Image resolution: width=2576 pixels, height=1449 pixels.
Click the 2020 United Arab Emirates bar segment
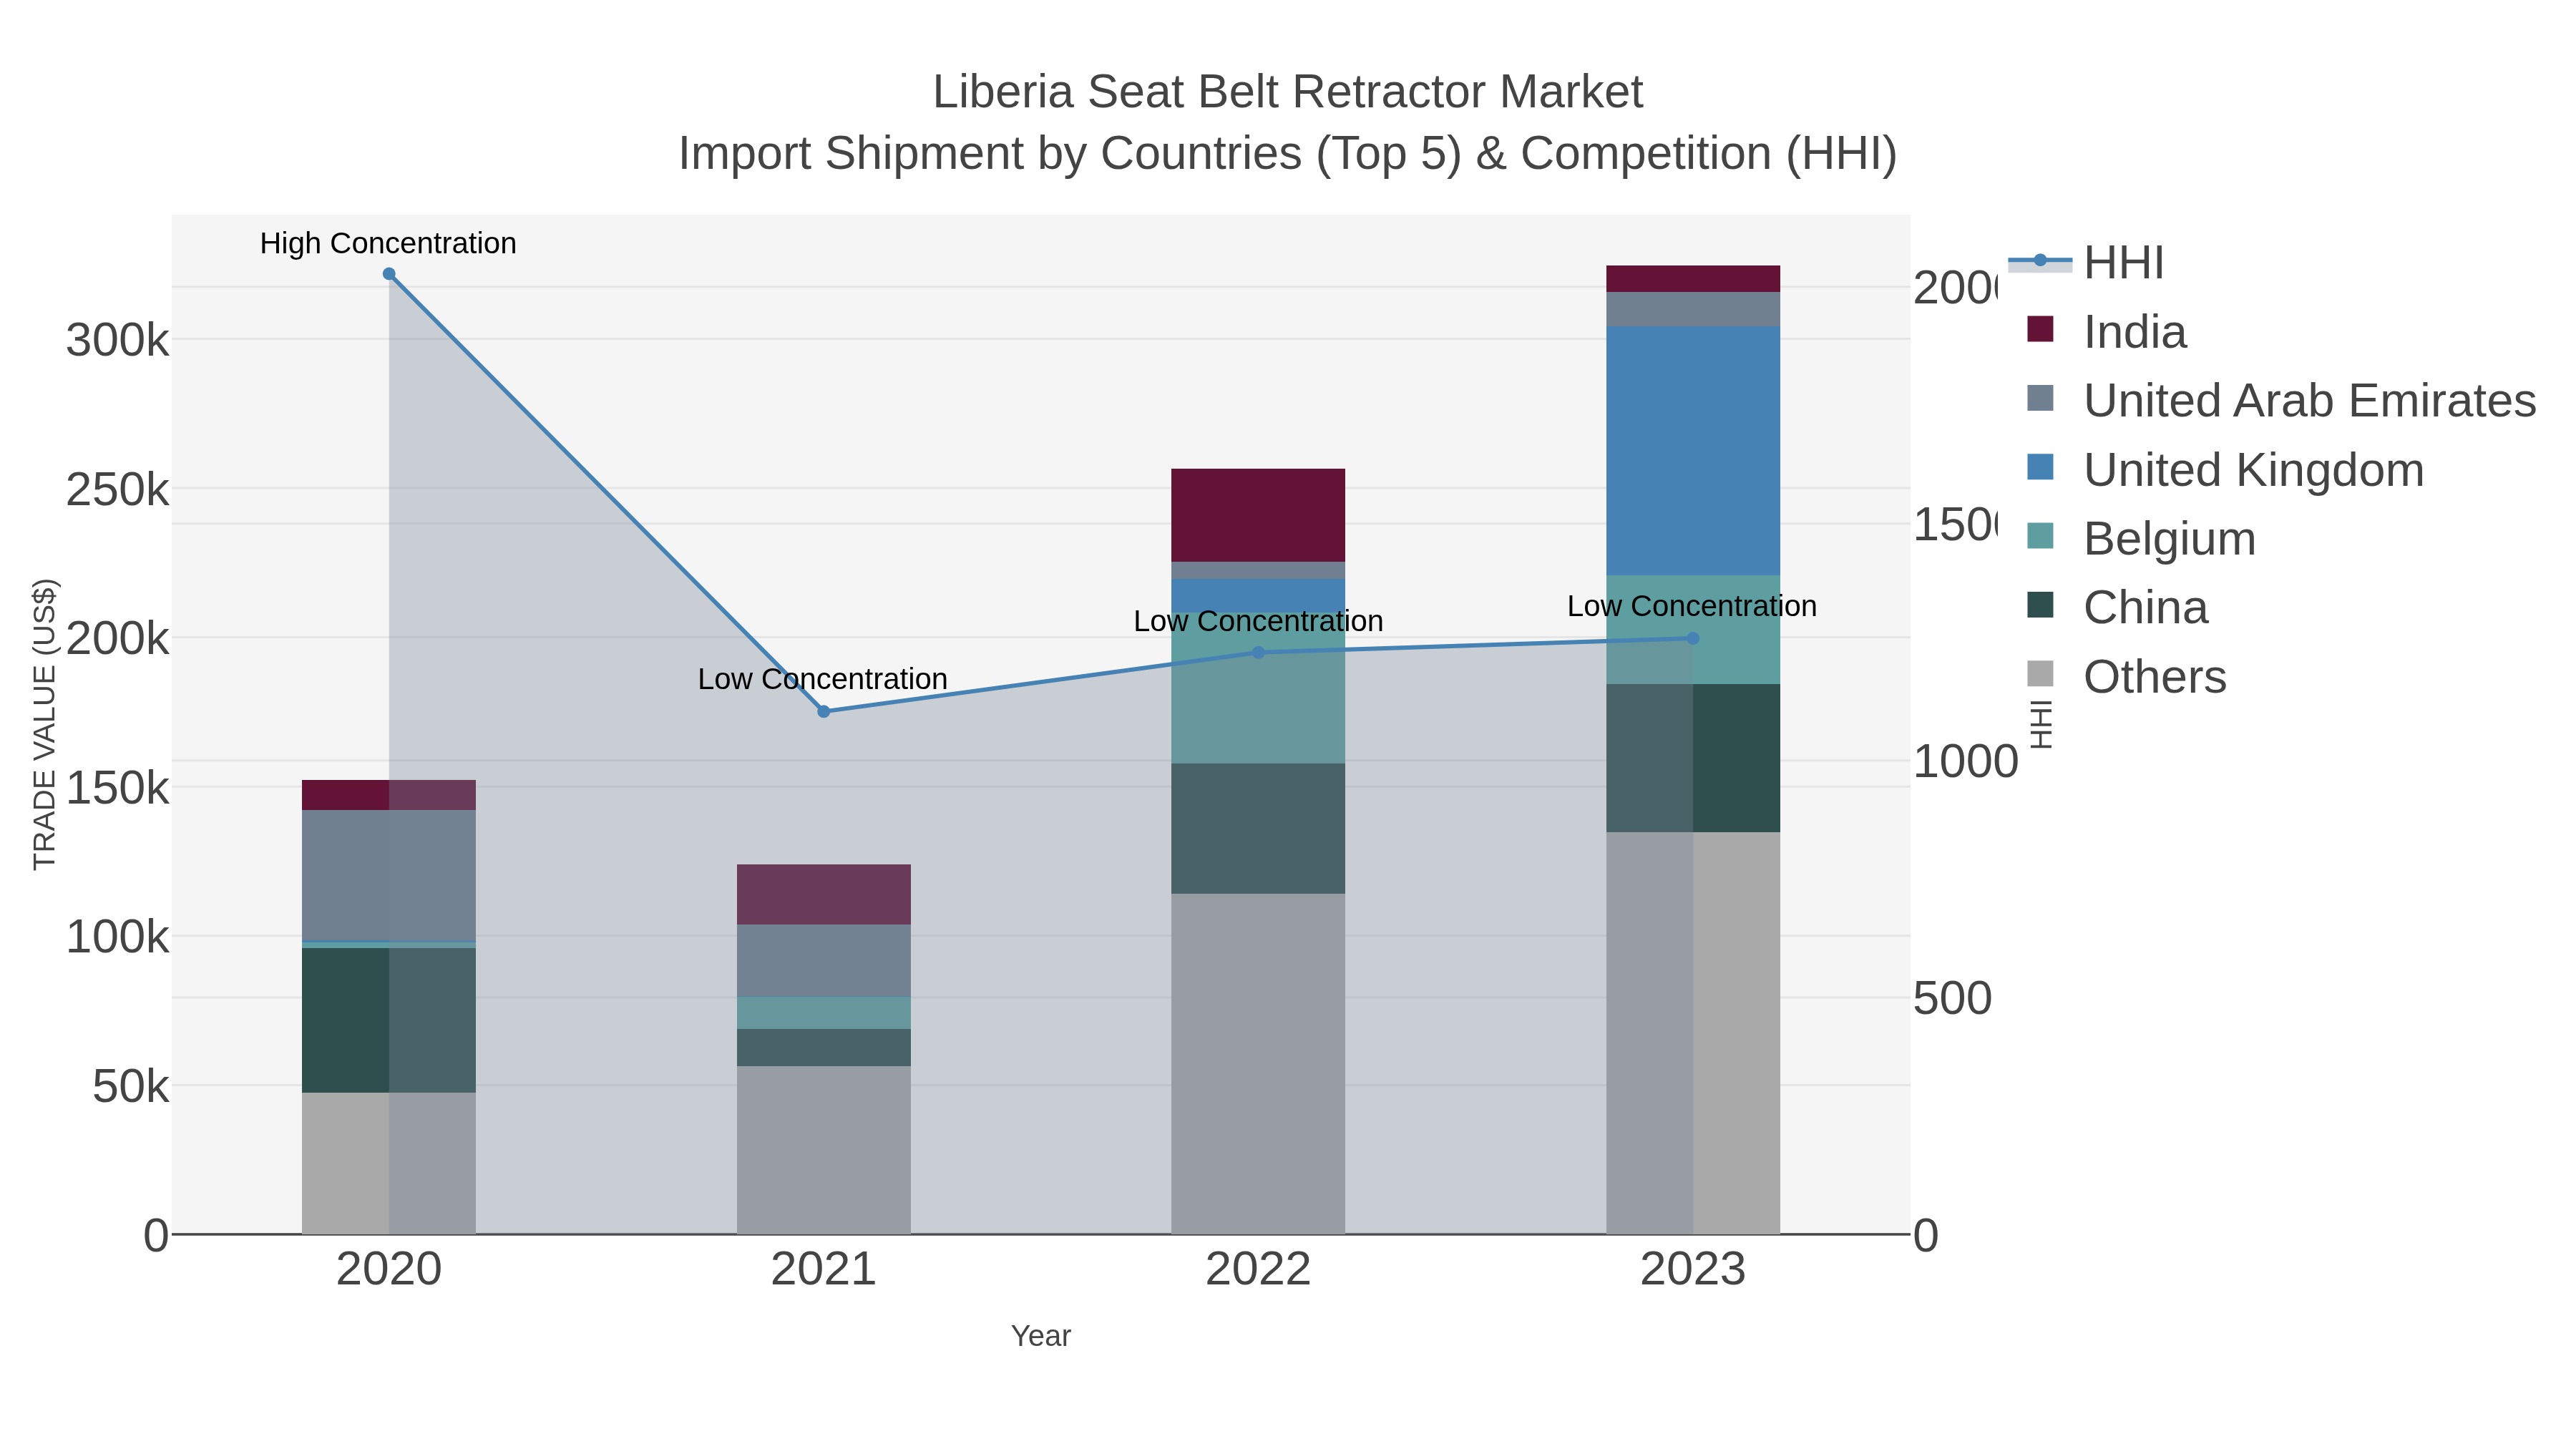pyautogui.click(x=389, y=876)
